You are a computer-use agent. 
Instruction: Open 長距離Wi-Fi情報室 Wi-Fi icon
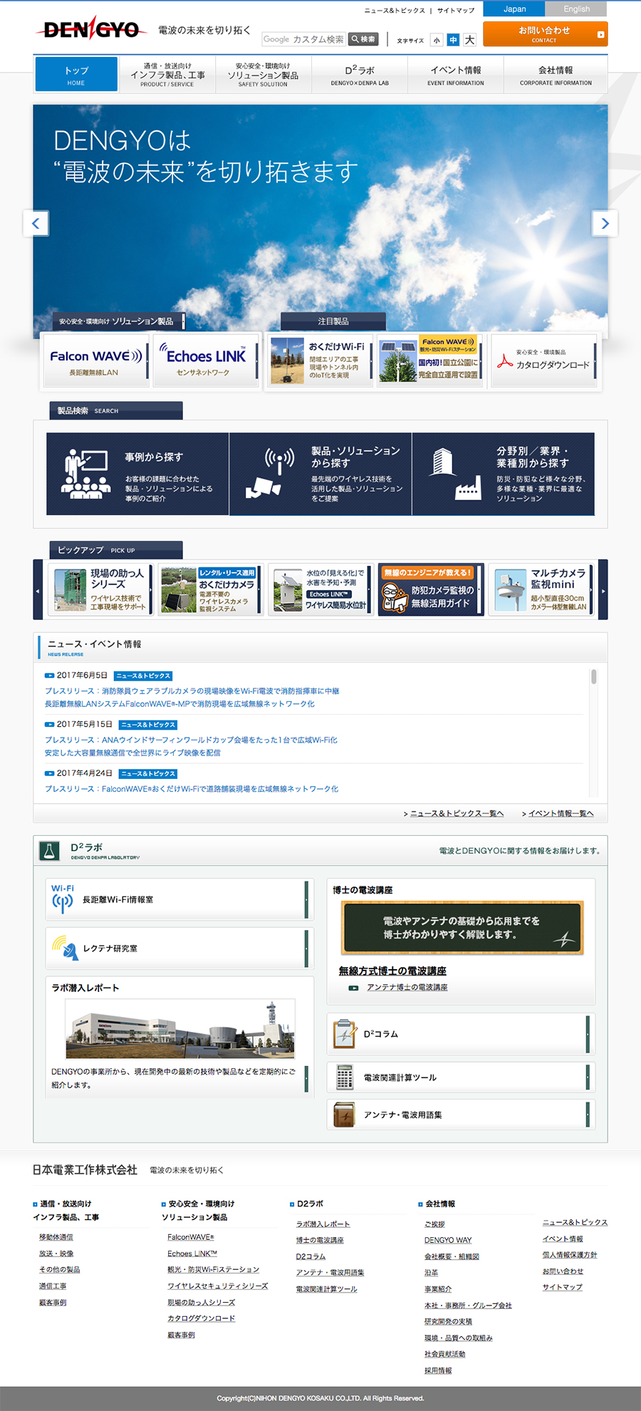63,900
